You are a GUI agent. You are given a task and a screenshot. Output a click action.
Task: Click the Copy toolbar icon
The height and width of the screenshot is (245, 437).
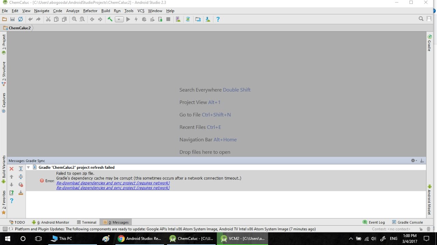[x=56, y=19]
